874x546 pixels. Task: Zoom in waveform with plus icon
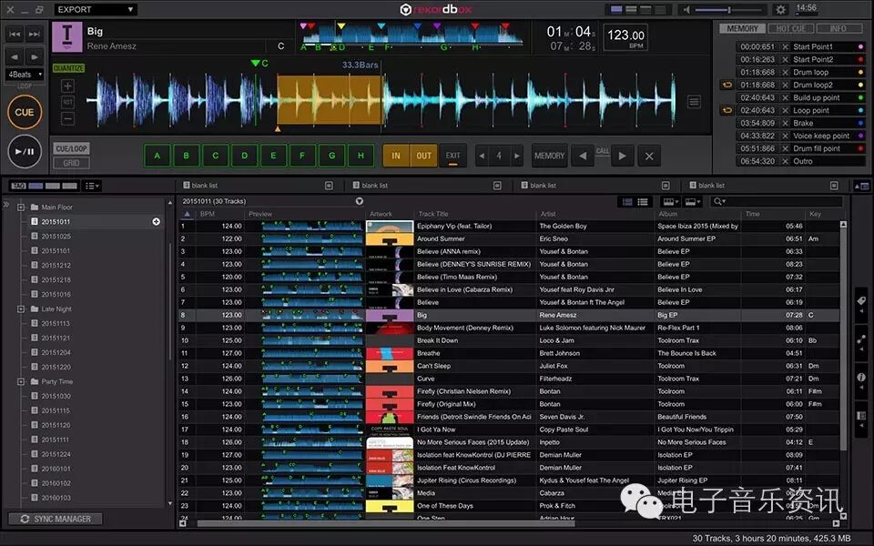(x=67, y=86)
